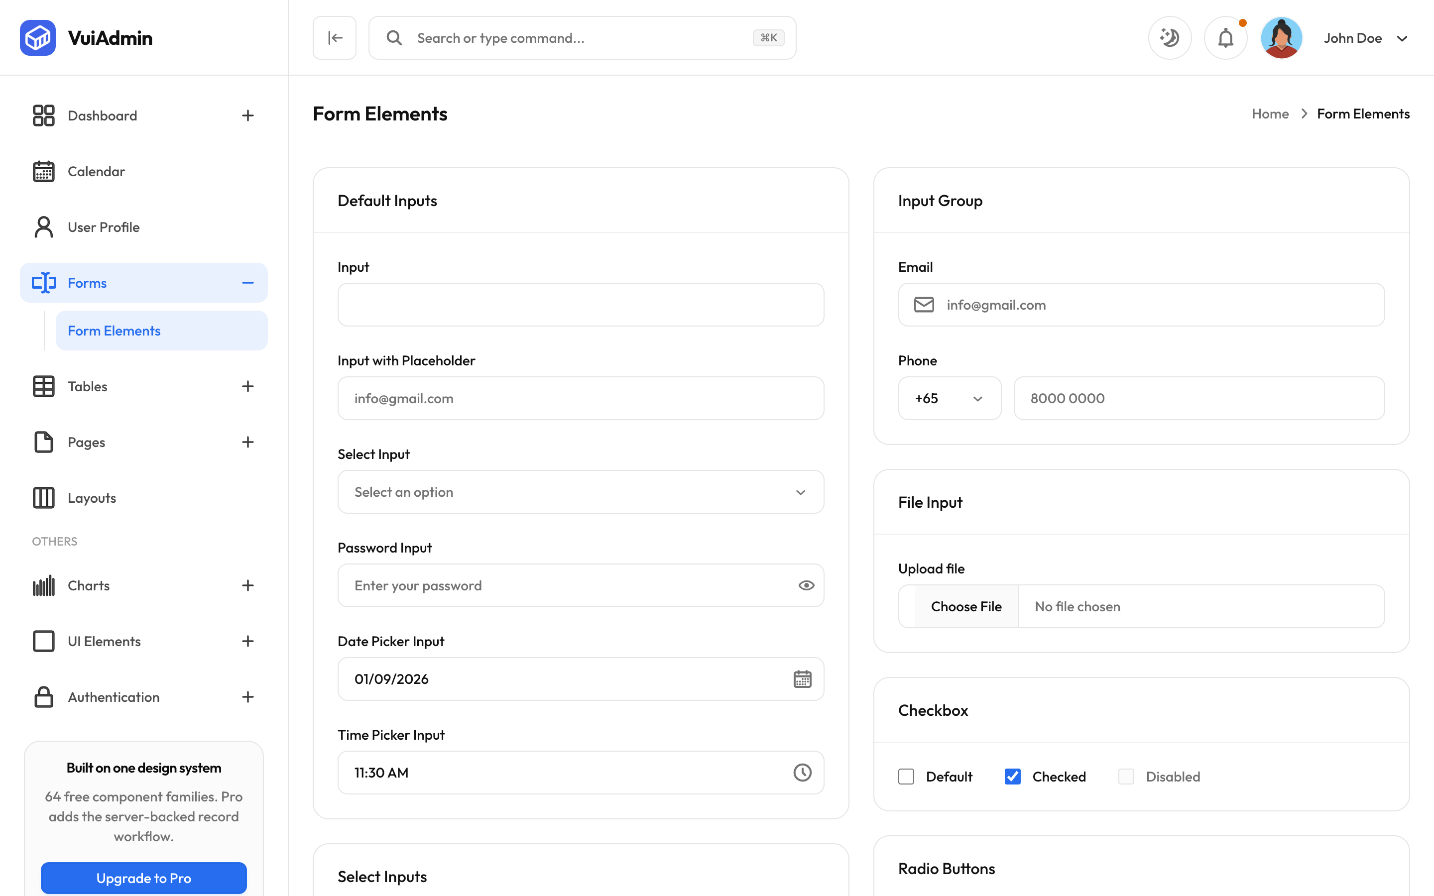Expand the Charts menu plus
The height and width of the screenshot is (896, 1434).
click(247, 585)
